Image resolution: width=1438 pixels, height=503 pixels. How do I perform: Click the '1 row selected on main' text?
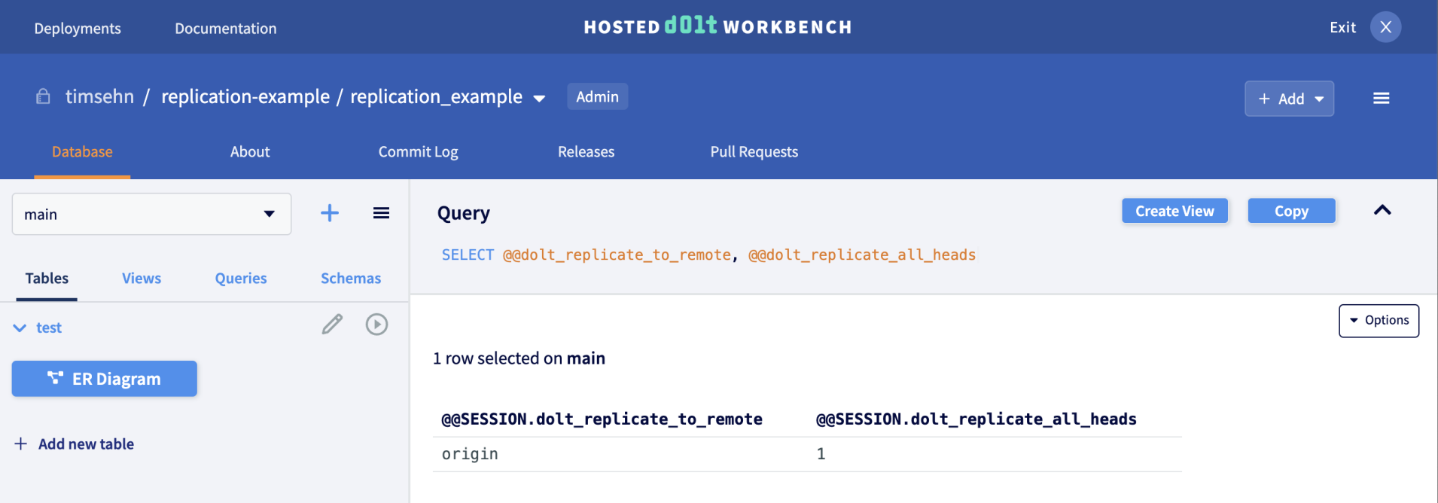[x=519, y=358]
